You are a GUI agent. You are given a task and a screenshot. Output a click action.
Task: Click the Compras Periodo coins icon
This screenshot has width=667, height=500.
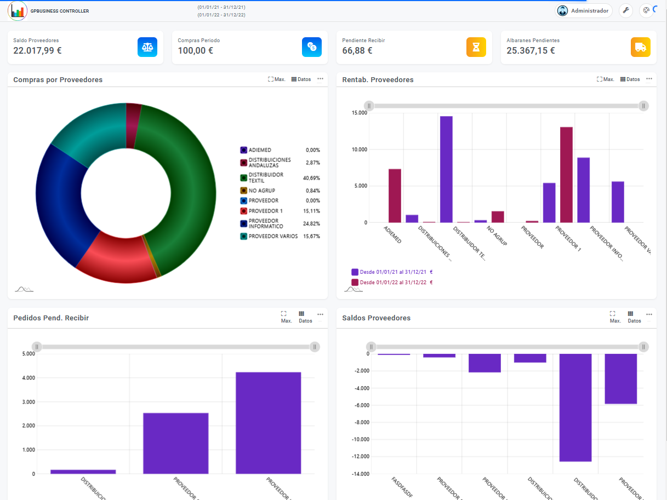pos(312,47)
